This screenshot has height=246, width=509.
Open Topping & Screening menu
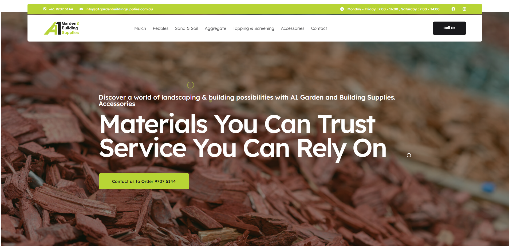(x=253, y=28)
